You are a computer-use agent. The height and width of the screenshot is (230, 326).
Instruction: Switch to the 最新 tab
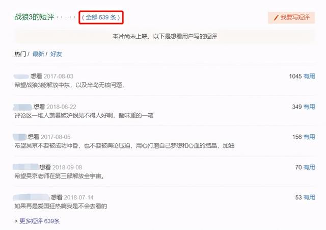38,54
